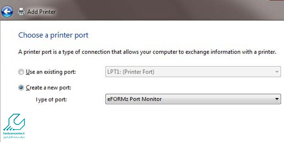The image size is (284, 142).
Task: Open the eFORMz Port Monitor dropdown
Action: pyautogui.click(x=193, y=99)
